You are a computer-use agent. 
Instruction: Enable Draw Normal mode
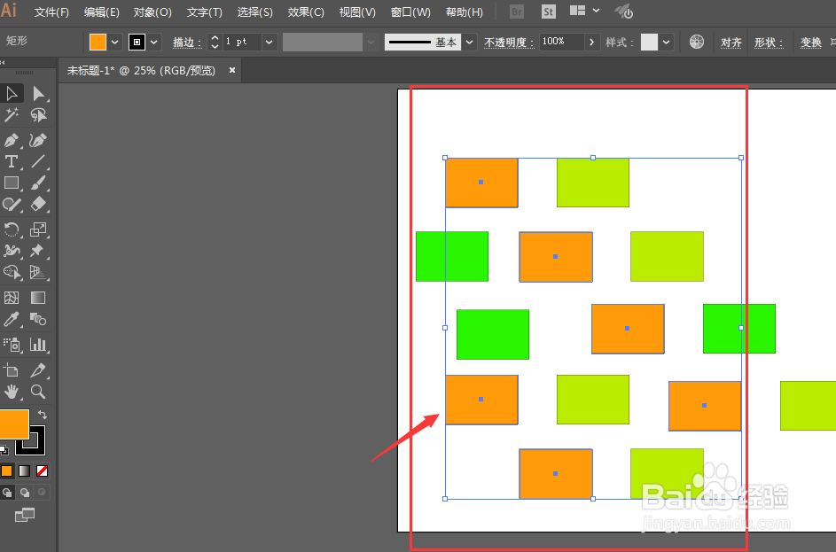click(7, 493)
